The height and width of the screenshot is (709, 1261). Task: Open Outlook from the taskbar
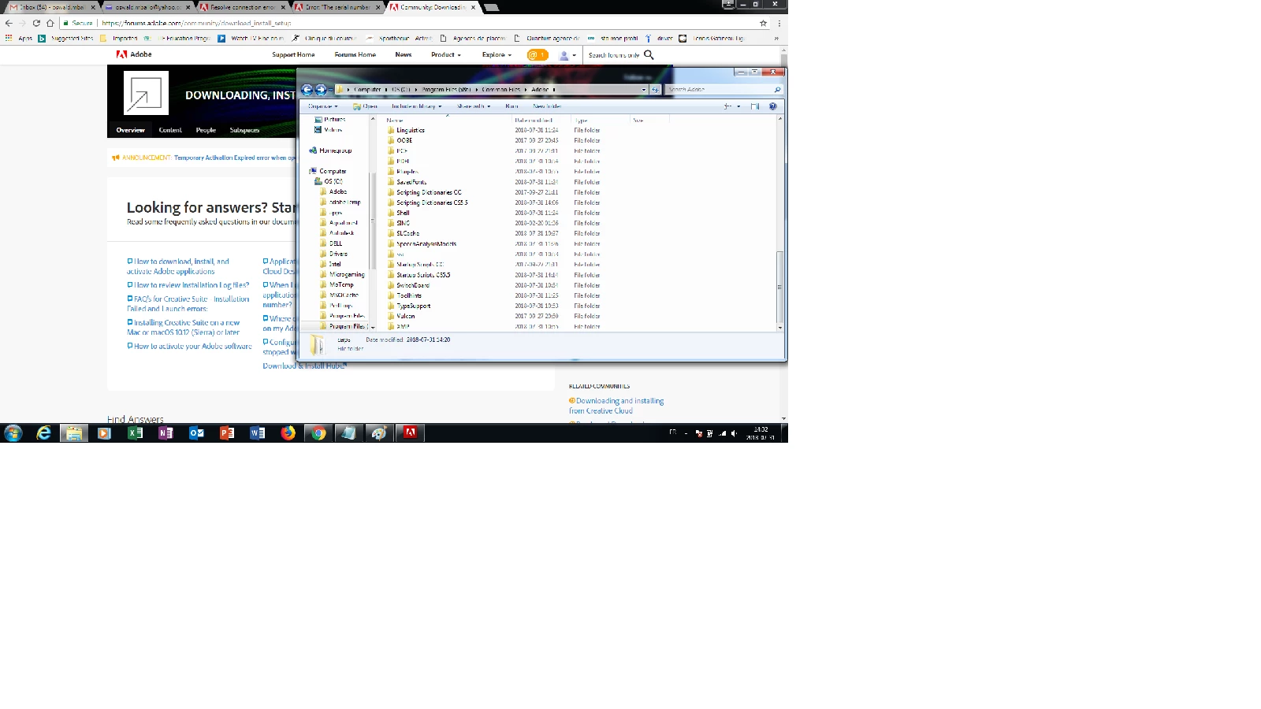196,433
